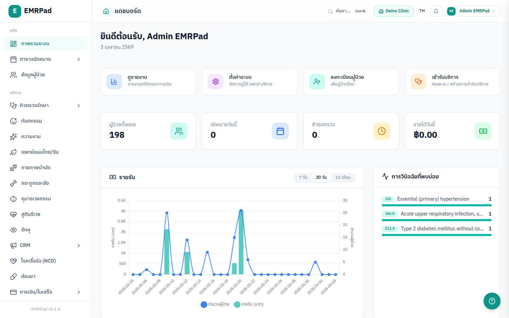Toggle the TH language selector
Viewport: 509px width, 318px height.
422,11
